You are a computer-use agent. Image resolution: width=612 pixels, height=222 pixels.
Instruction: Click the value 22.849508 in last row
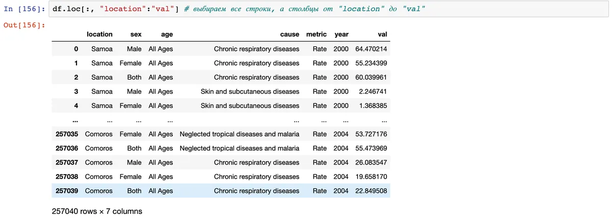371,191
